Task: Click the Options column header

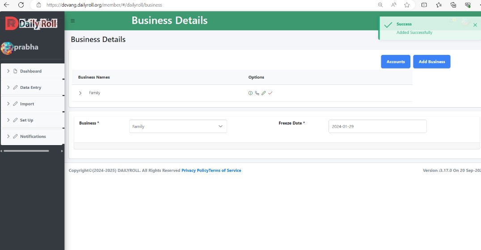Action: (x=256, y=77)
